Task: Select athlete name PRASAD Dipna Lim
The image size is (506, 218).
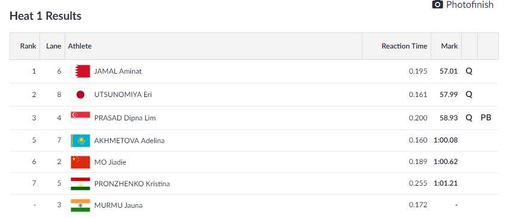Action: coord(125,118)
